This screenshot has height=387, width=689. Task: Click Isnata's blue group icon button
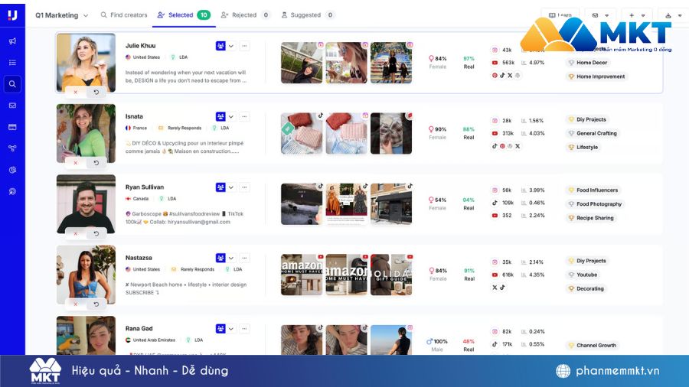pyautogui.click(x=220, y=116)
